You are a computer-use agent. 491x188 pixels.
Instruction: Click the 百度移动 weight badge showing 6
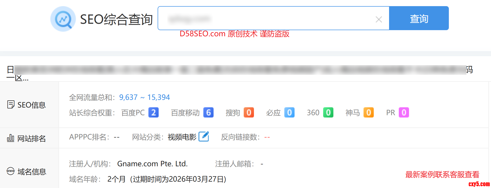click(x=208, y=113)
